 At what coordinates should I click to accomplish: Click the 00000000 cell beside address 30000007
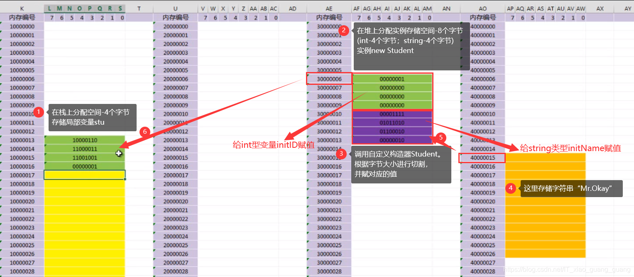click(x=392, y=88)
